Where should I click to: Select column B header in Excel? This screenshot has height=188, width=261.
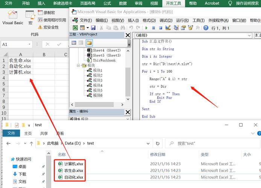pos(44,55)
